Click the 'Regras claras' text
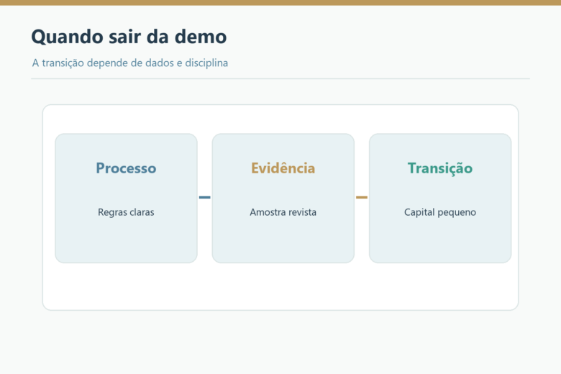561x374 pixels. tap(126, 212)
